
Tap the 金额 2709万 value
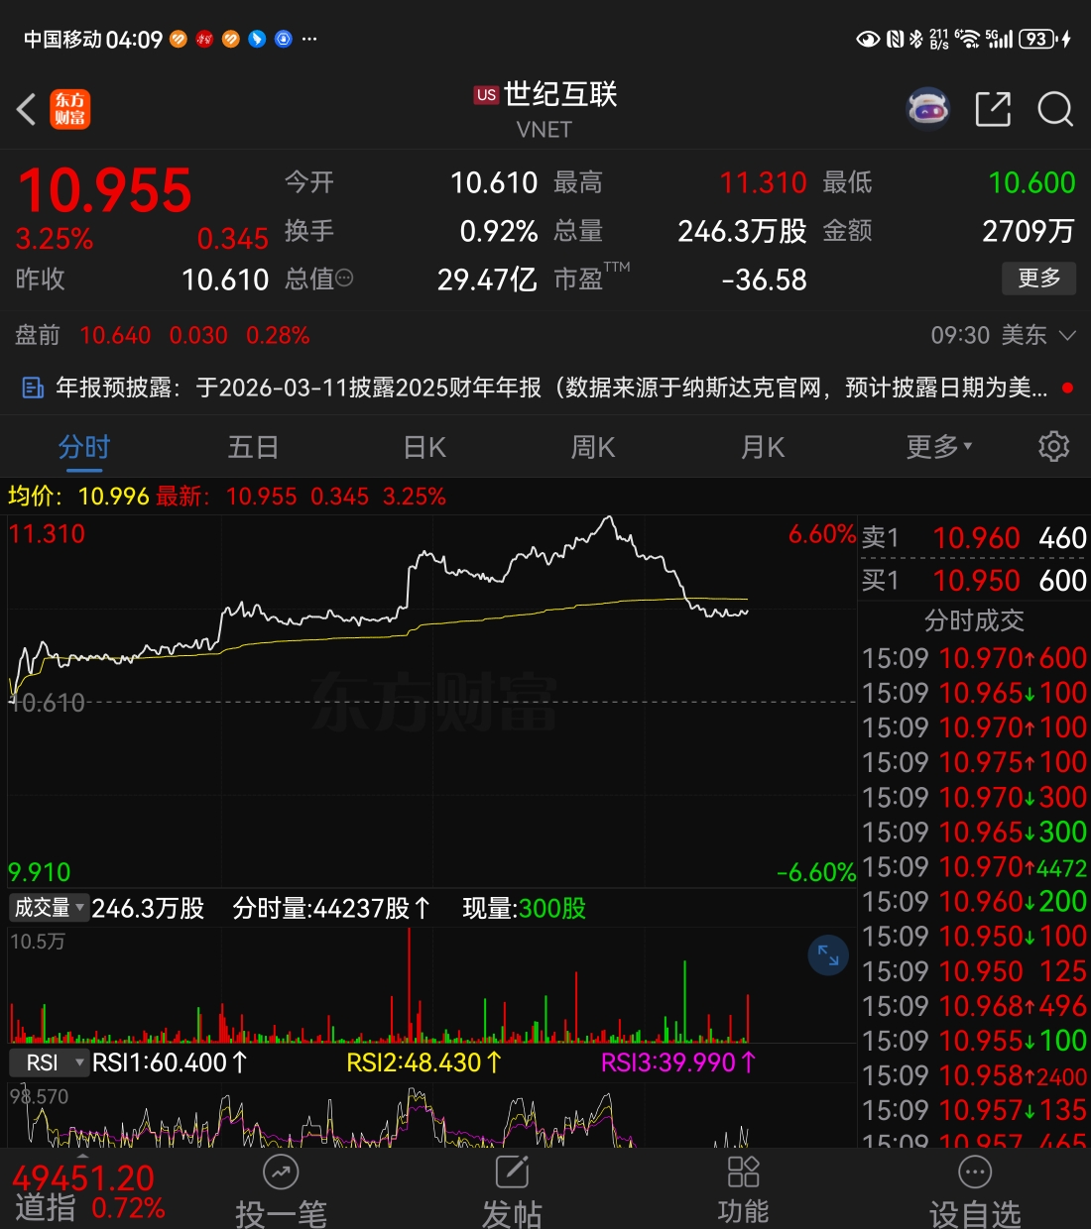(1029, 231)
